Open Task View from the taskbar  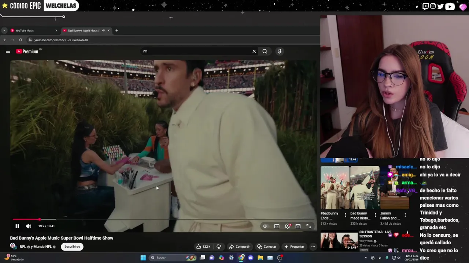(x=202, y=258)
